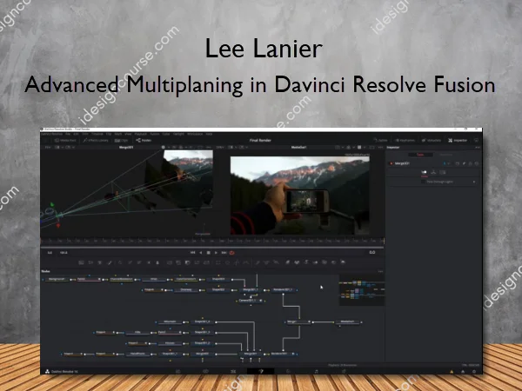Select the Camera3D1_1 node
This screenshot has height=391, width=522.
(250, 301)
